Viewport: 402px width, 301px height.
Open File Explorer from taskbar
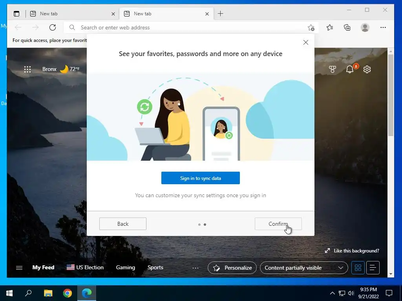[48, 293]
